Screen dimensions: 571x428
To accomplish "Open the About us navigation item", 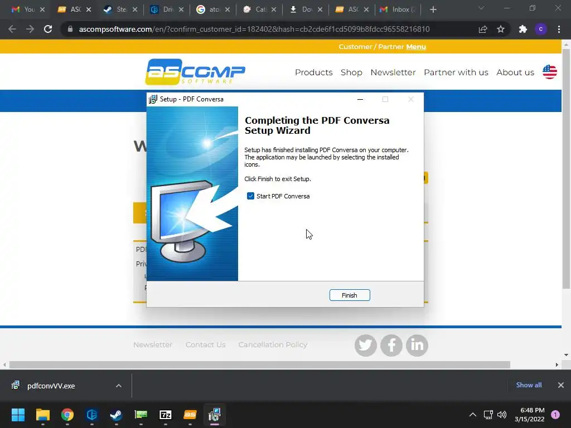I will coord(515,72).
